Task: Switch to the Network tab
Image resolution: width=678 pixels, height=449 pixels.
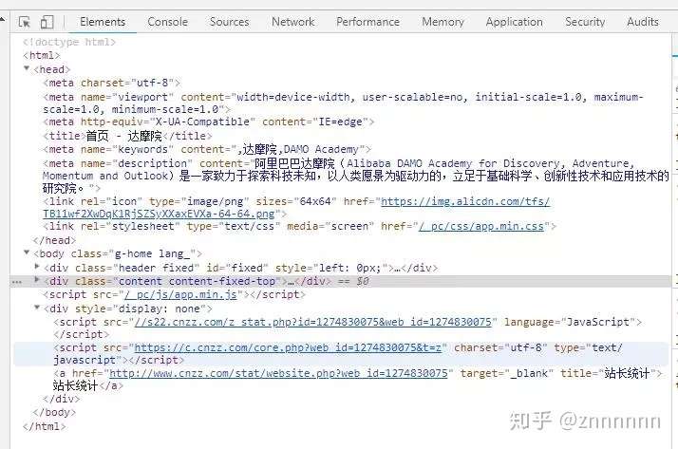Action: (293, 22)
